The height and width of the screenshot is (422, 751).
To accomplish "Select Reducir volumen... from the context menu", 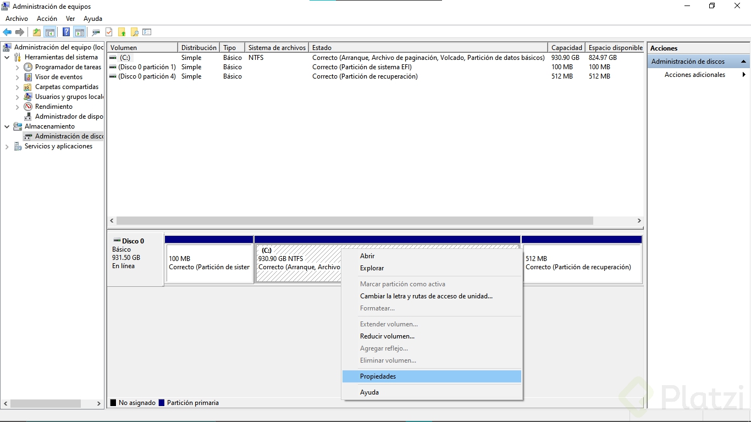I will click(432, 336).
